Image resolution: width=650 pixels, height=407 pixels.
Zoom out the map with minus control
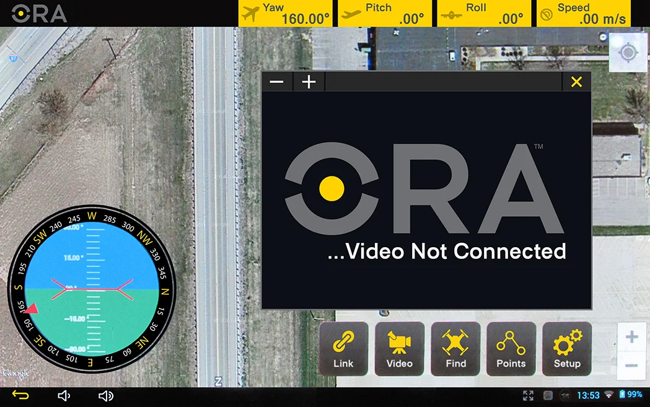(x=631, y=365)
